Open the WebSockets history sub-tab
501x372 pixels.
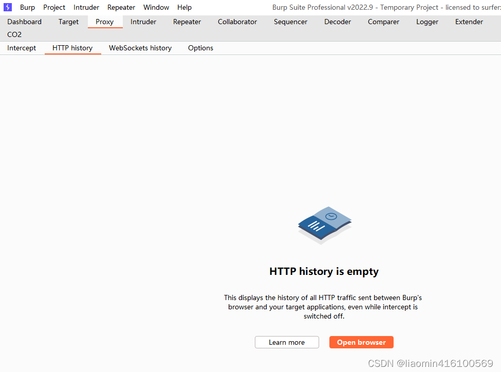point(140,48)
